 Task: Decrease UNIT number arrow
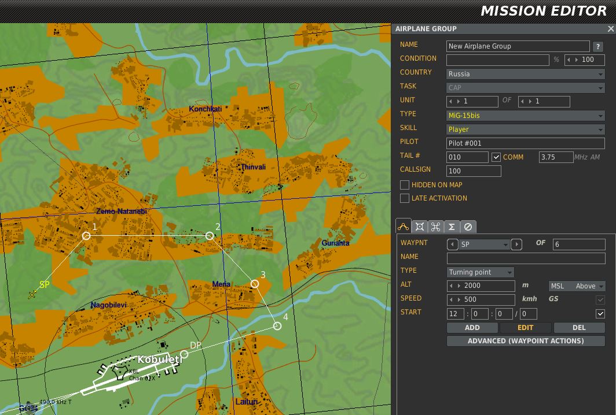tap(450, 101)
